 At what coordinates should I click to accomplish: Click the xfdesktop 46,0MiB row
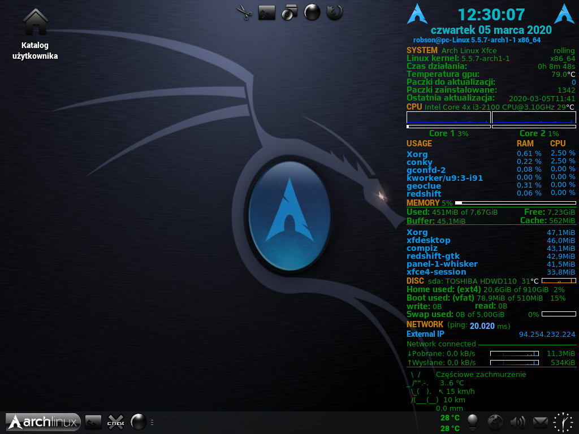[491, 240]
